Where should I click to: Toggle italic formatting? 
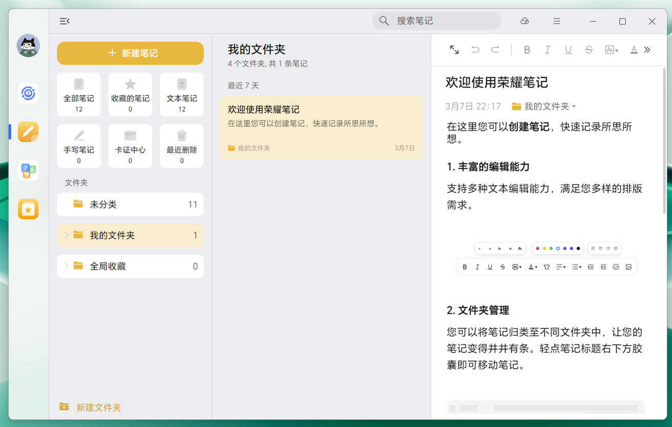[x=547, y=50]
